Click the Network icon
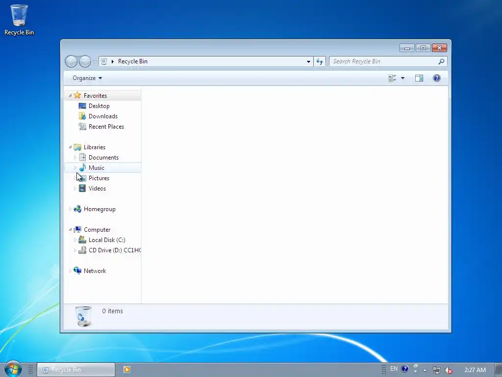 click(77, 270)
